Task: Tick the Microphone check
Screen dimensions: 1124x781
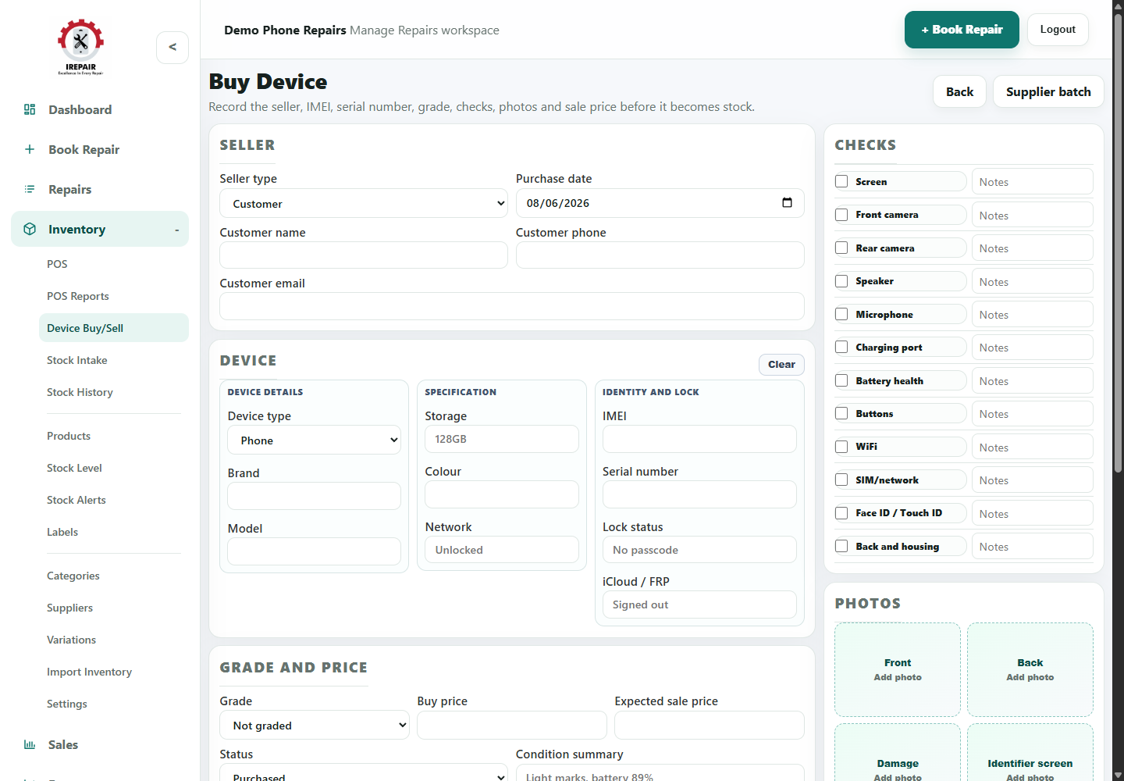Action: click(841, 314)
